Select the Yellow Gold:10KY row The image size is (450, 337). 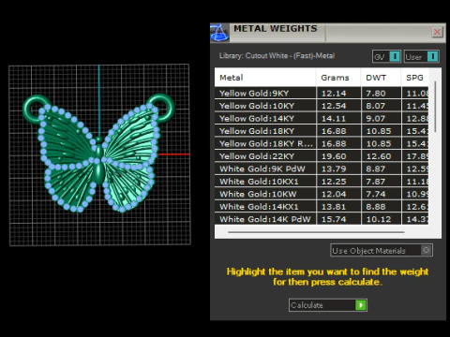[x=322, y=106]
